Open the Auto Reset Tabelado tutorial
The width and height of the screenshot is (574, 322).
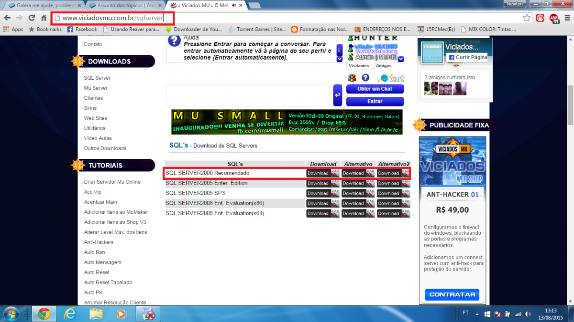tap(108, 282)
